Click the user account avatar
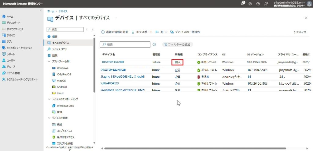 coord(309,4)
